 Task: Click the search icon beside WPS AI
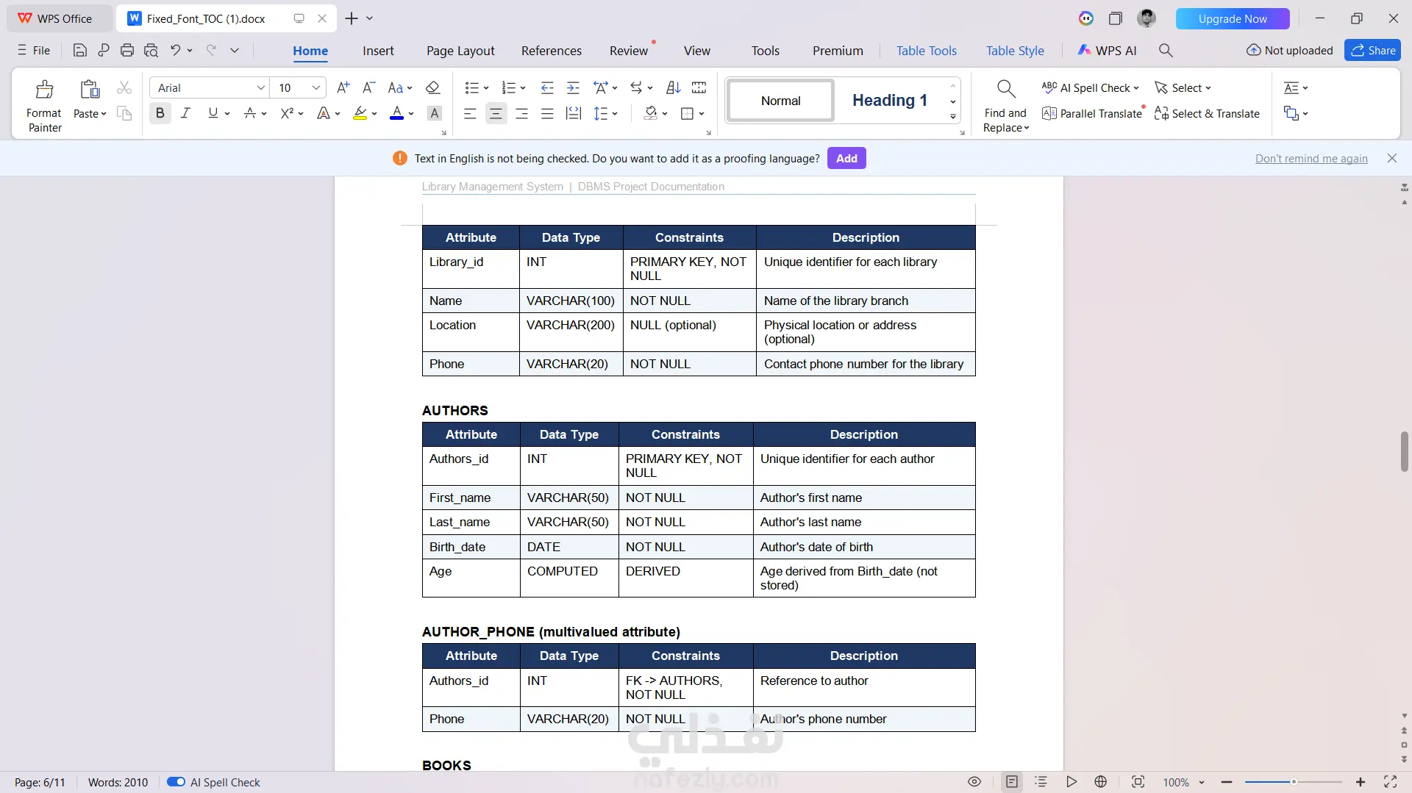[1166, 51]
